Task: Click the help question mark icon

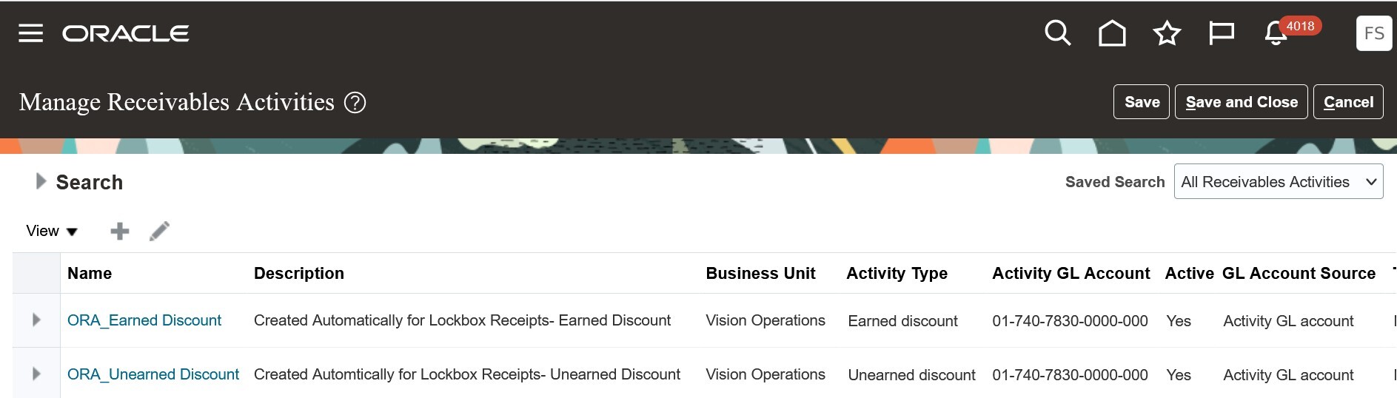Action: (x=355, y=102)
